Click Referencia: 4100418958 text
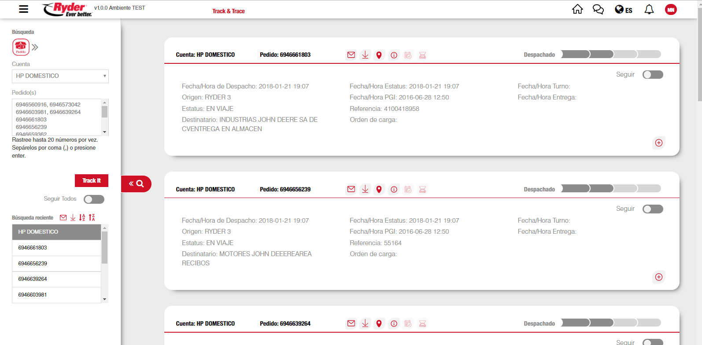Screen dimensions: 702x345 click(x=384, y=109)
